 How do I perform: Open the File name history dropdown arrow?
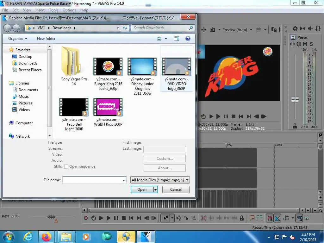click(x=124, y=180)
